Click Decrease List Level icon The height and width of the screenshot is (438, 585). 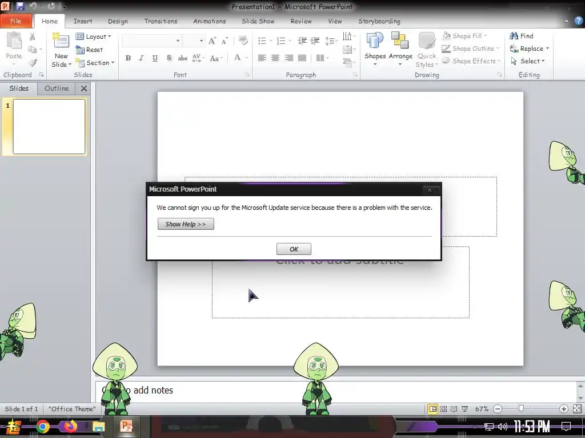pos(302,40)
